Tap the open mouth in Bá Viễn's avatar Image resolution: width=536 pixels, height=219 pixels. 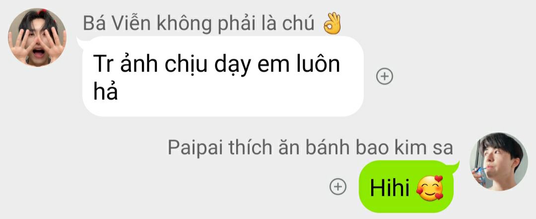tap(38, 54)
